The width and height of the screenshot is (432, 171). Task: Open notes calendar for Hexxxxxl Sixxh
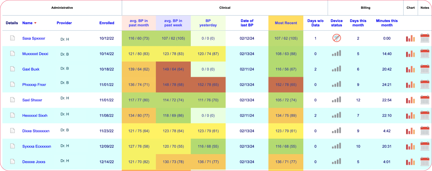tap(425, 115)
